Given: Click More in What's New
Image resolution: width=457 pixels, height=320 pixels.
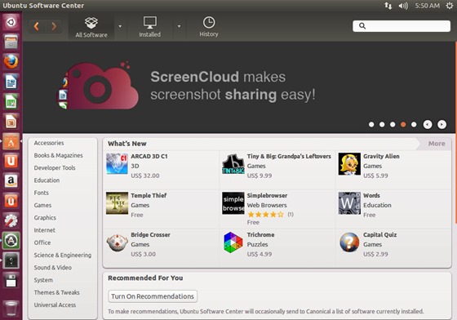Looking at the screenshot, I should click(x=437, y=144).
